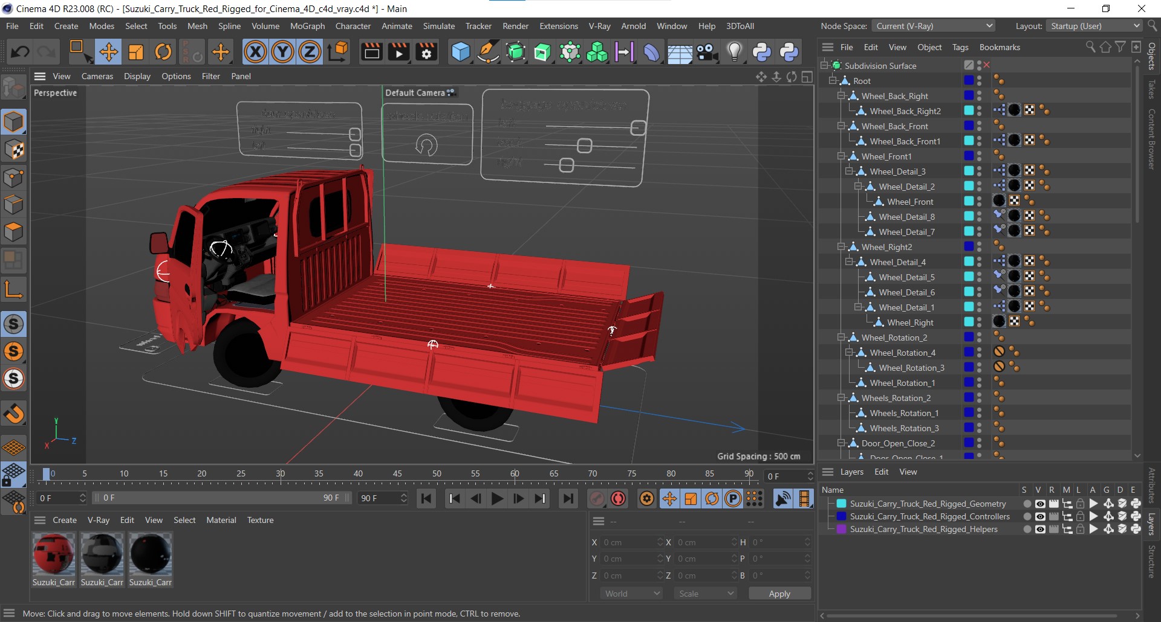Select the Scale tool

136,52
